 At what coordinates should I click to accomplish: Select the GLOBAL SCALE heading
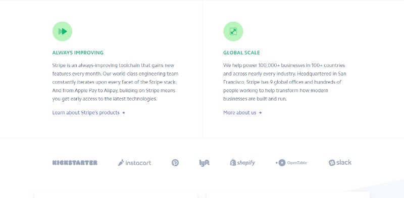(x=241, y=53)
